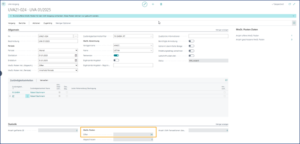Viewport: 300px width, 144px height.
Task: Open calendar picker for Enddatum
Action: pyautogui.click(x=76, y=60)
